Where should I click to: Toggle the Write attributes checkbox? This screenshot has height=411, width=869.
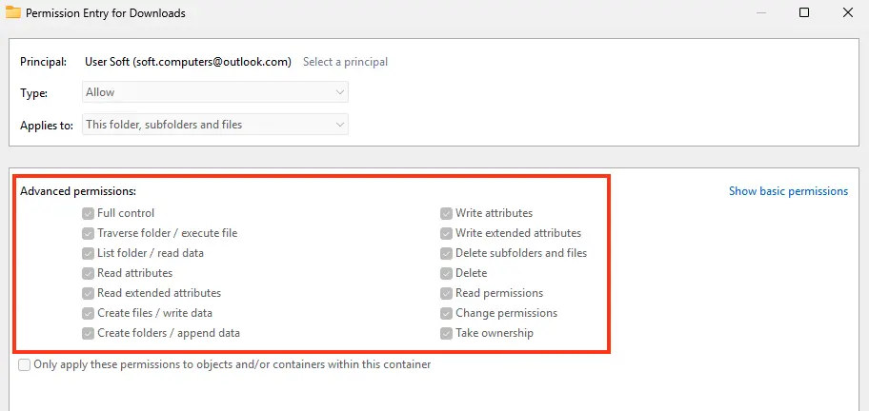(x=446, y=213)
